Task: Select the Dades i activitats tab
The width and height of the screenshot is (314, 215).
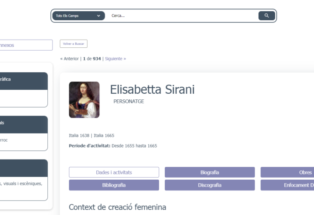Action: click(114, 172)
